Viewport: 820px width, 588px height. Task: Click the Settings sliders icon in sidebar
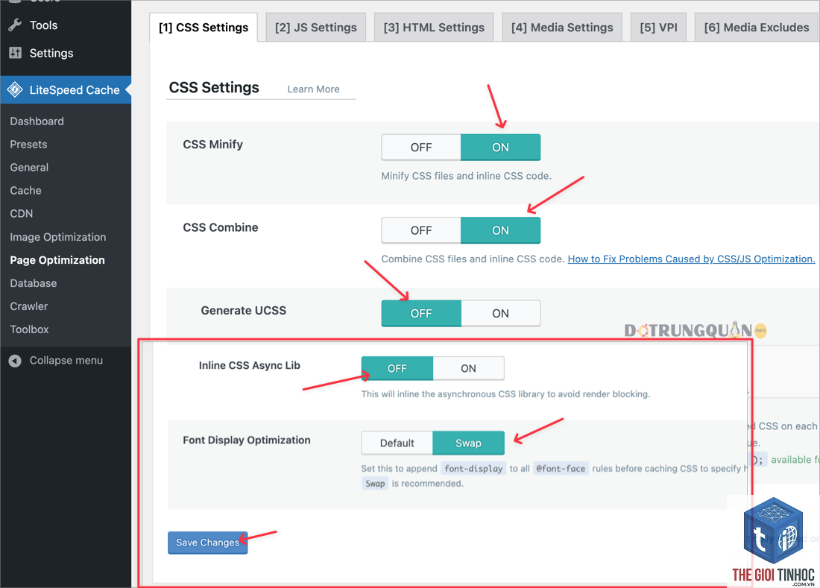pyautogui.click(x=15, y=53)
